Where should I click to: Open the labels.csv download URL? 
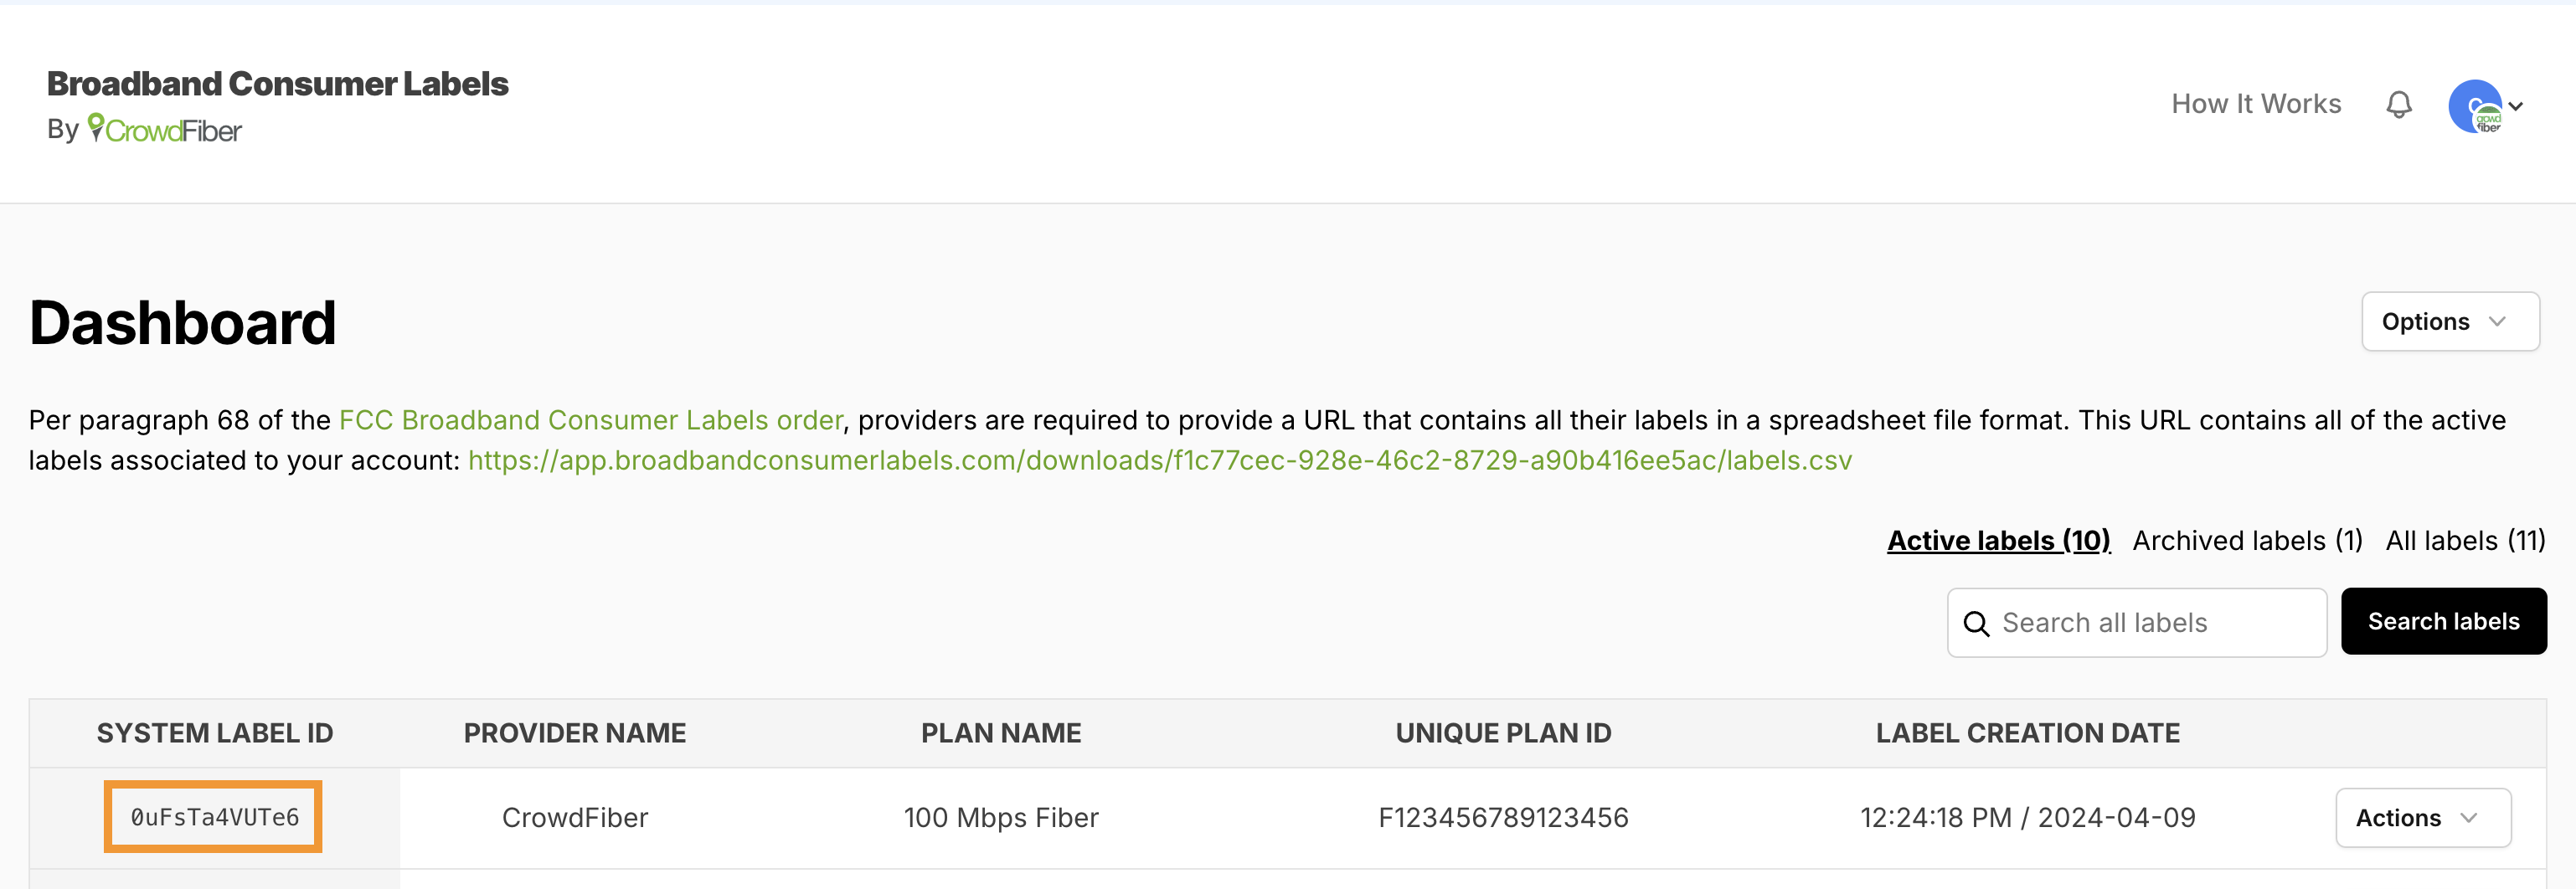(x=1160, y=460)
